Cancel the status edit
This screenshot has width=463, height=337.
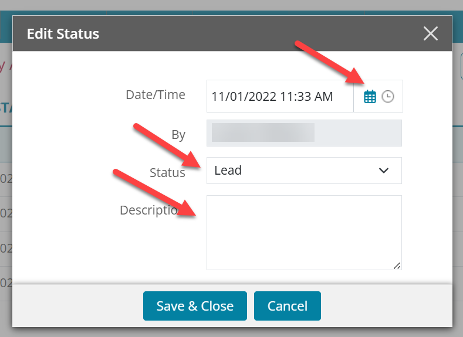pyautogui.click(x=288, y=306)
